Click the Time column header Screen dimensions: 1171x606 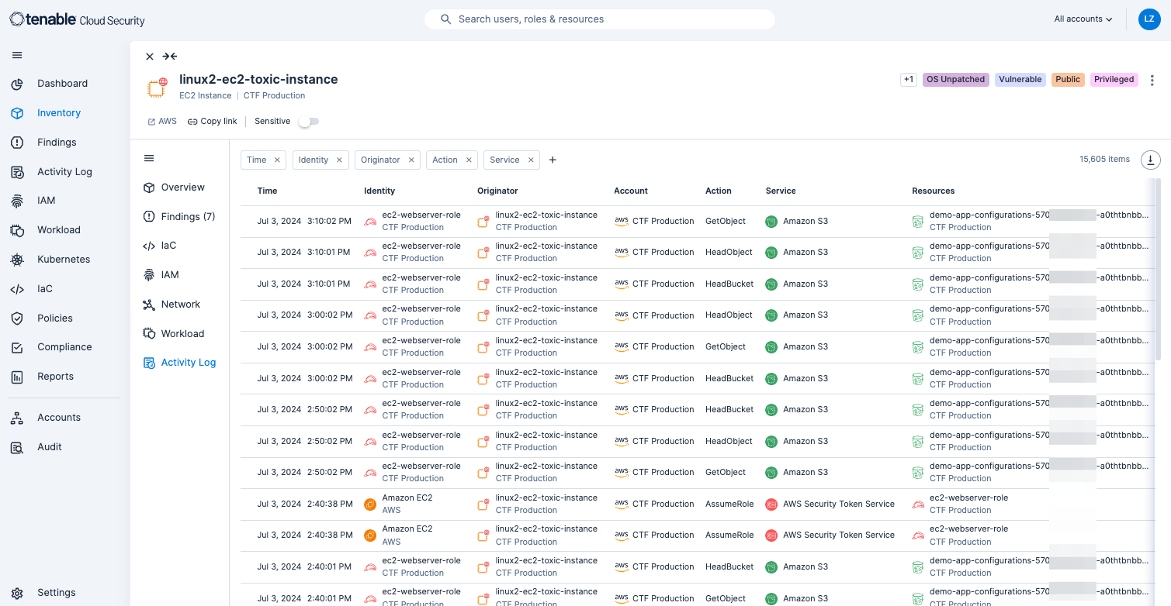point(267,191)
